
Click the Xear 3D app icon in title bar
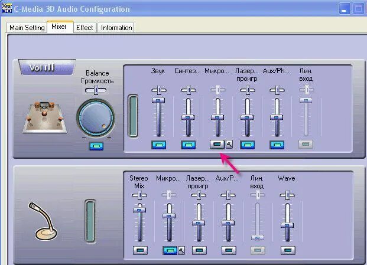tap(7, 8)
